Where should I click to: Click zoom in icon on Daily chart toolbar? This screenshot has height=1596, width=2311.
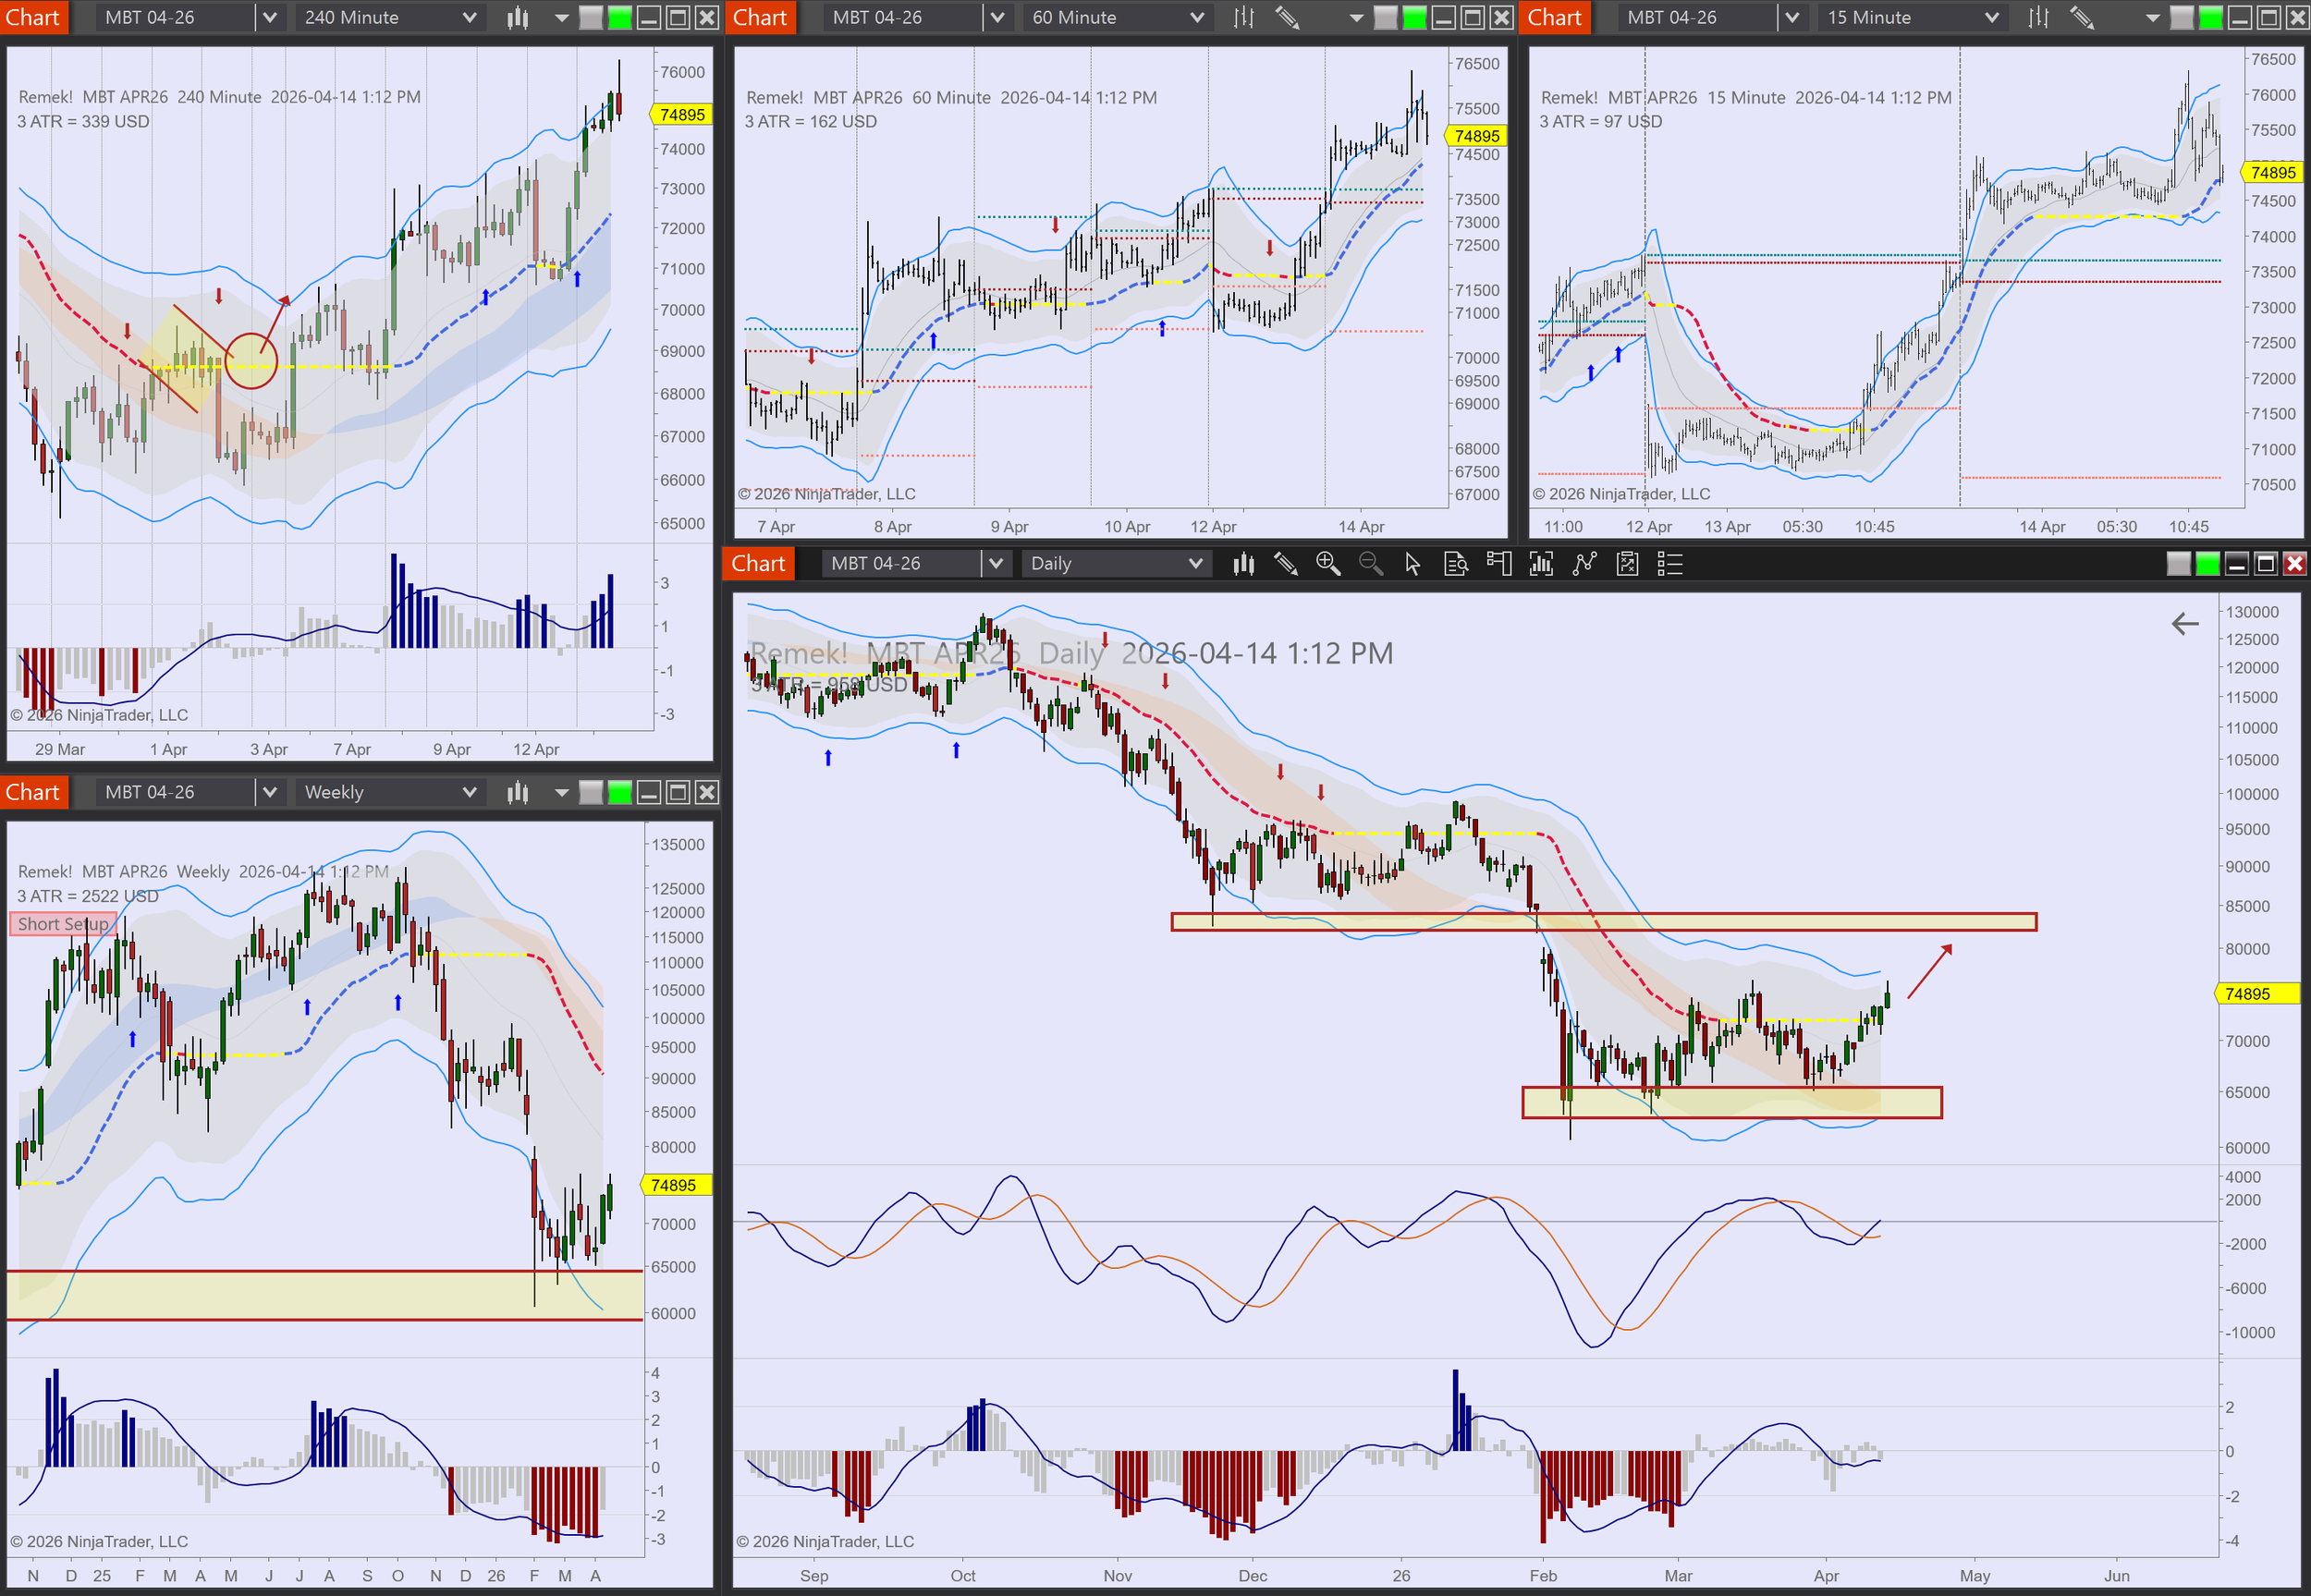pos(1327,564)
